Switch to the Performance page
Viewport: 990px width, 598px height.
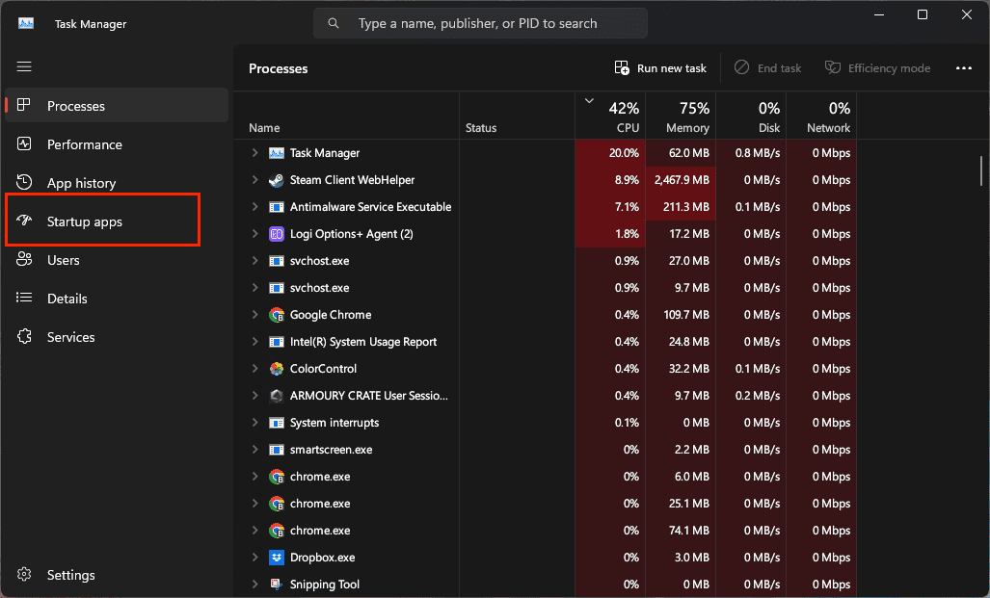pyautogui.click(x=117, y=143)
